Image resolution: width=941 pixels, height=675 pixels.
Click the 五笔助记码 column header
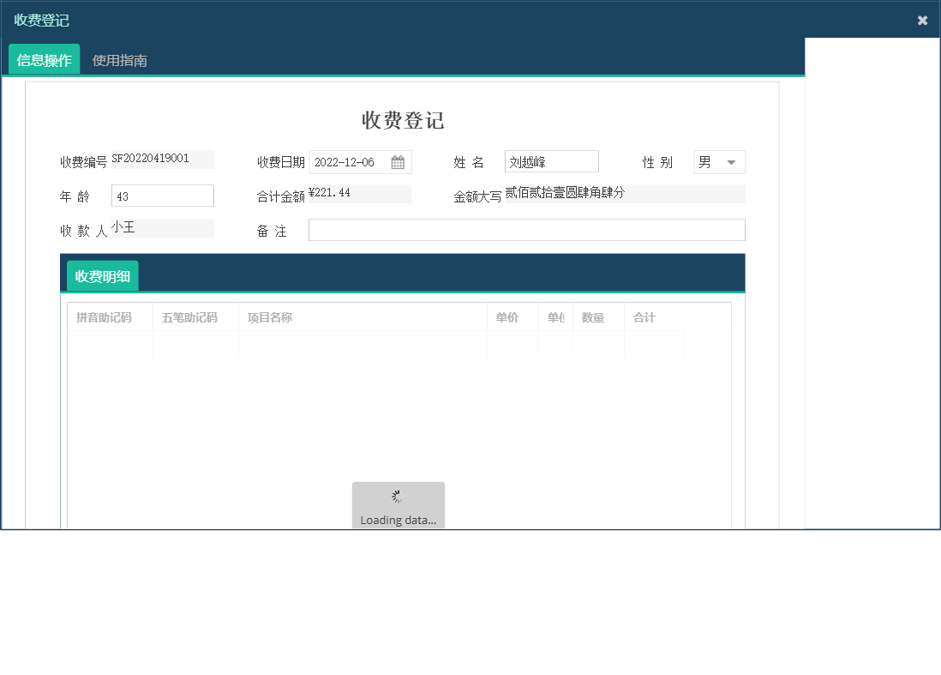(189, 316)
